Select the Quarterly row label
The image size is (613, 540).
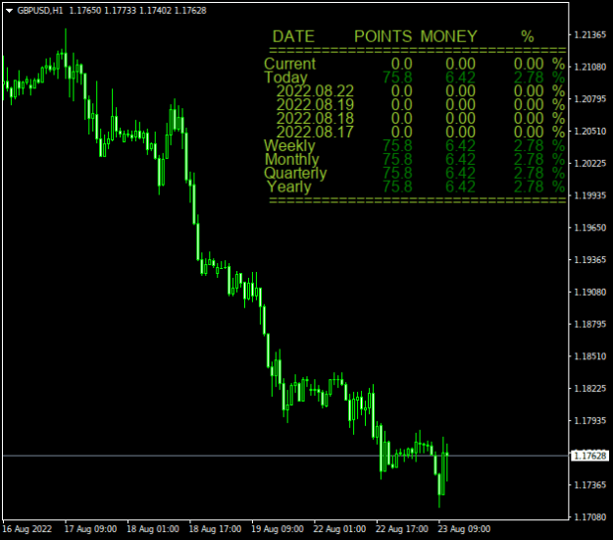click(x=295, y=174)
